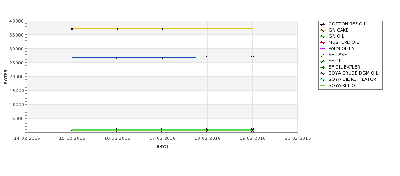Click GN CAKE data point on 15-02-2016
Screen dimensions: 400x176
click(72, 29)
